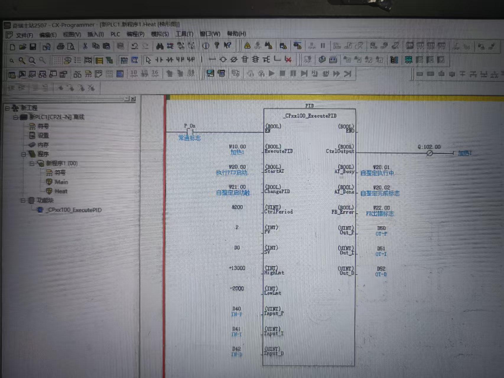Toggle the selection mode arrow tool
This screenshot has height=378, width=504.
tap(148, 60)
